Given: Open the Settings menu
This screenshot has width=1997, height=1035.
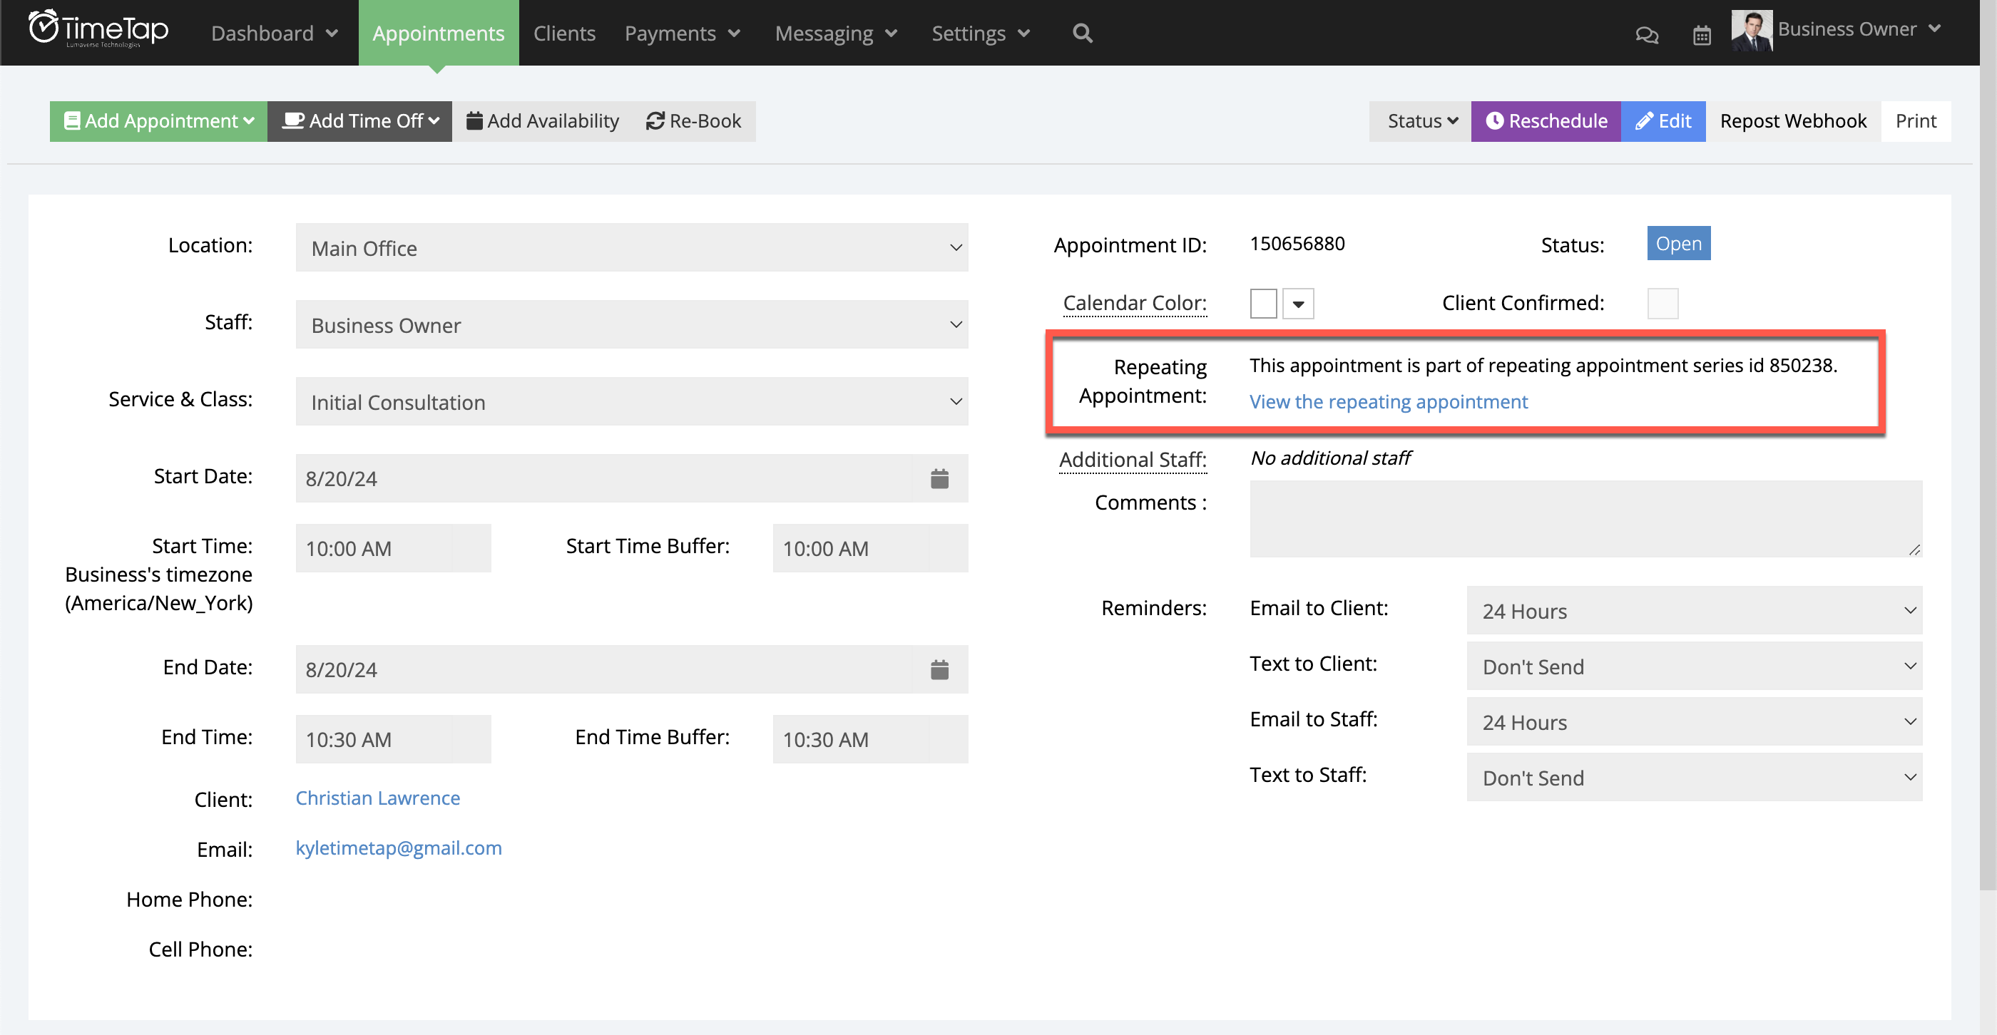Looking at the screenshot, I should [x=980, y=34].
